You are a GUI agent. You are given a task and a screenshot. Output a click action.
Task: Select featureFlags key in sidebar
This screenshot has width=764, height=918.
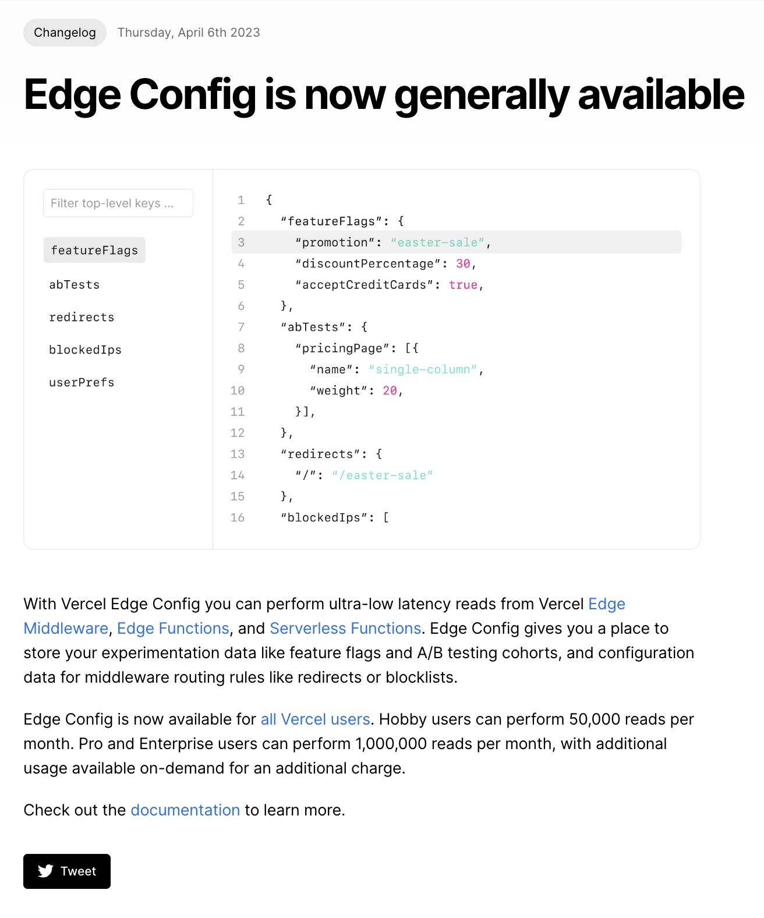94,250
